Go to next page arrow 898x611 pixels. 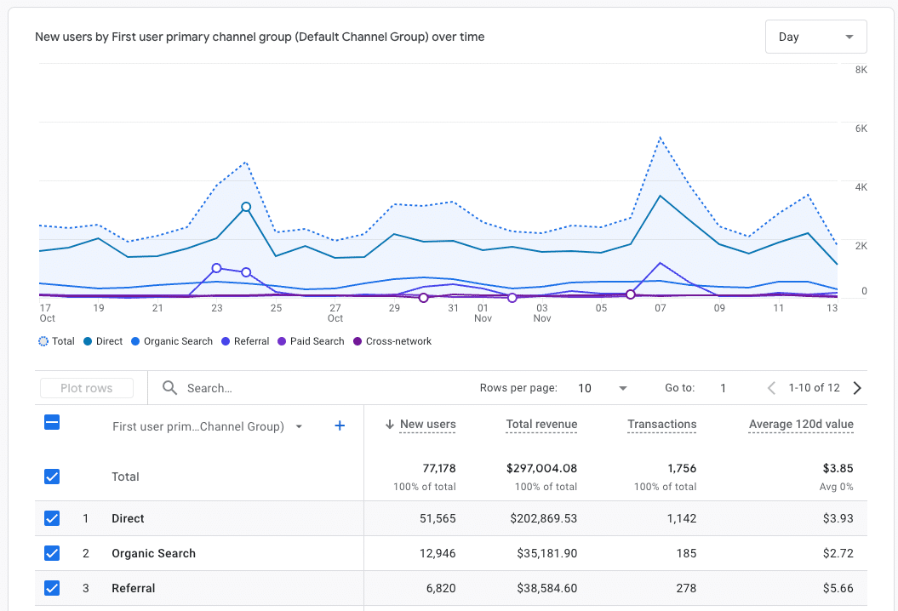coord(857,388)
